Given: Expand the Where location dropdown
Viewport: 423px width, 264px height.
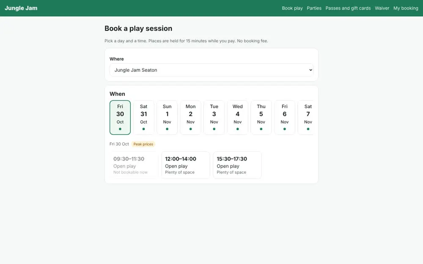Looking at the screenshot, I should pyautogui.click(x=211, y=70).
